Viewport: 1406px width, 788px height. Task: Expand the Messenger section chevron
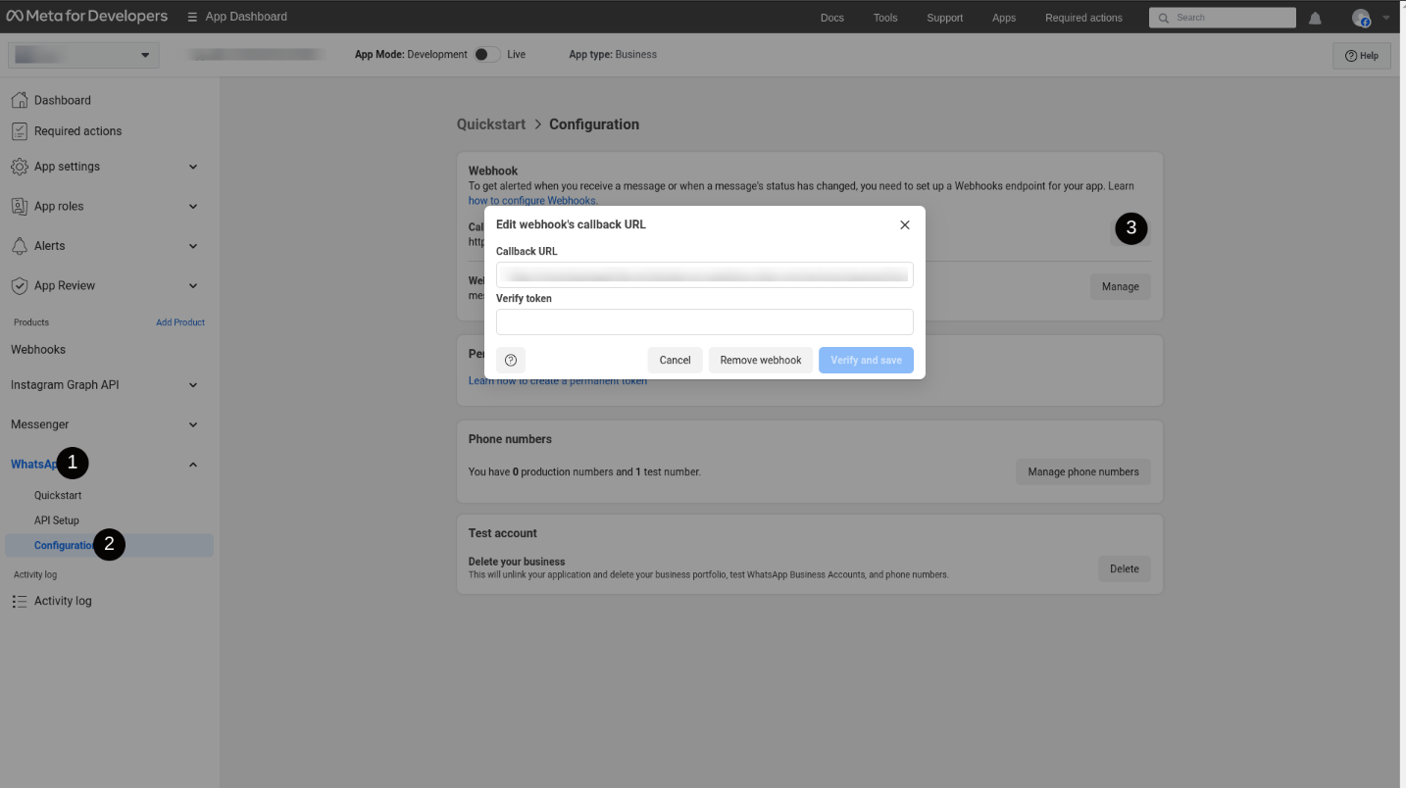coord(193,424)
